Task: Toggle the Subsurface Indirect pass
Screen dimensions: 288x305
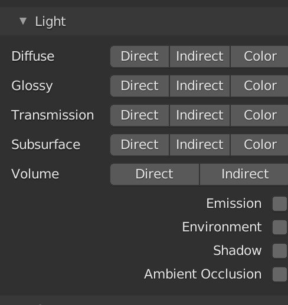Action: 199,145
